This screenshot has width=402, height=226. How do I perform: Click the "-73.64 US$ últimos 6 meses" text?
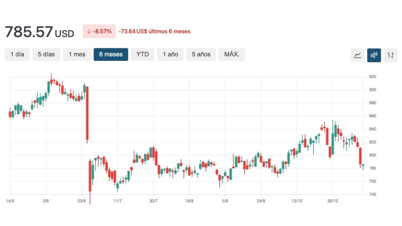[154, 31]
